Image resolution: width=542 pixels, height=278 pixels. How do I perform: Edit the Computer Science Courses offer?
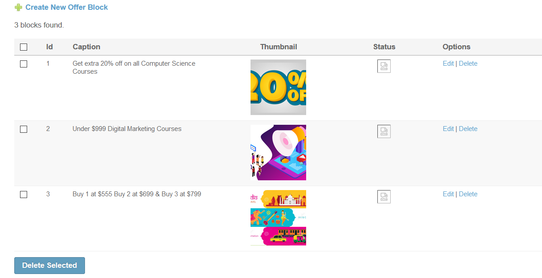point(448,64)
